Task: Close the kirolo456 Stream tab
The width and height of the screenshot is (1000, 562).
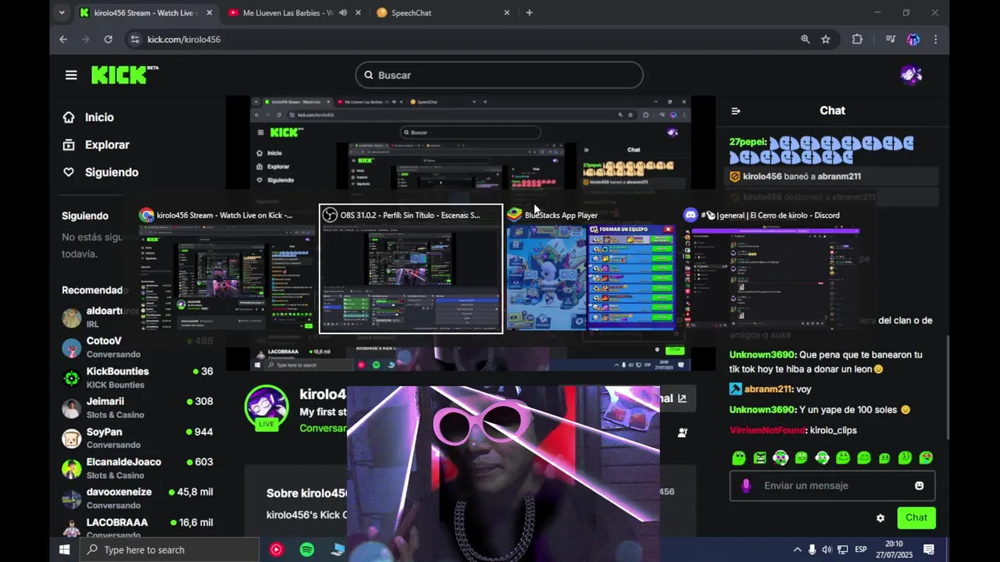Action: tap(209, 12)
